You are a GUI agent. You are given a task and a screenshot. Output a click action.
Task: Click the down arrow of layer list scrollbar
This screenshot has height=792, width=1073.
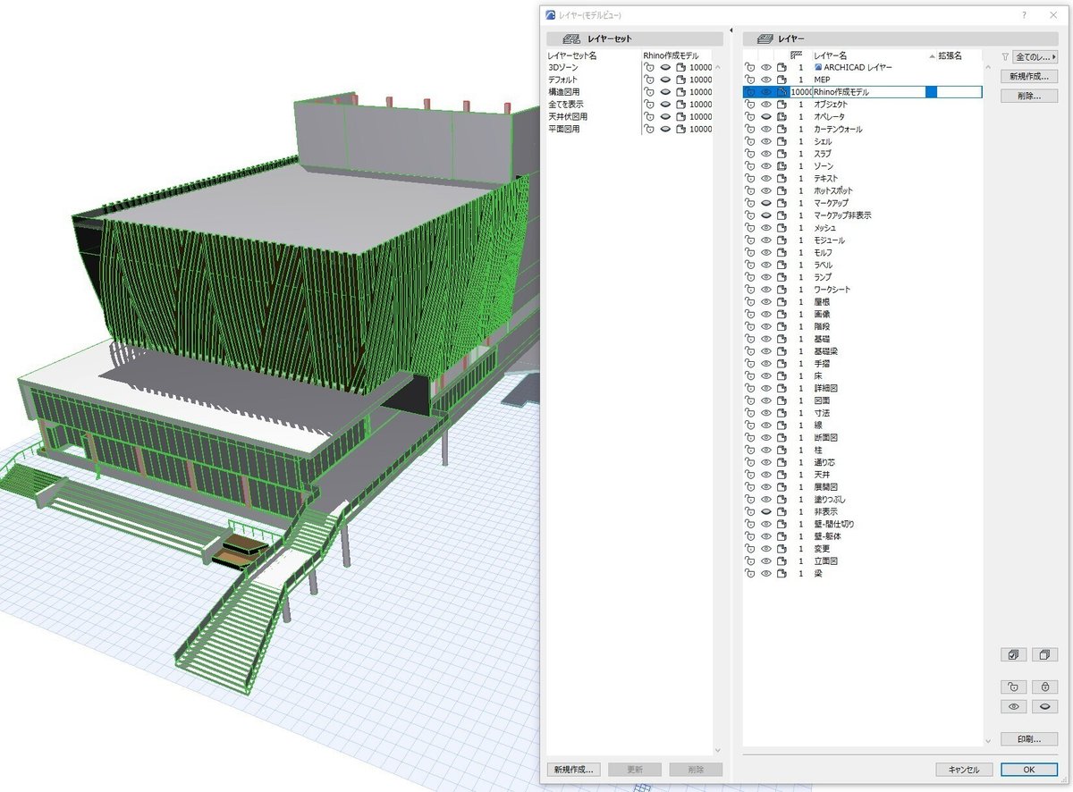[x=988, y=739]
